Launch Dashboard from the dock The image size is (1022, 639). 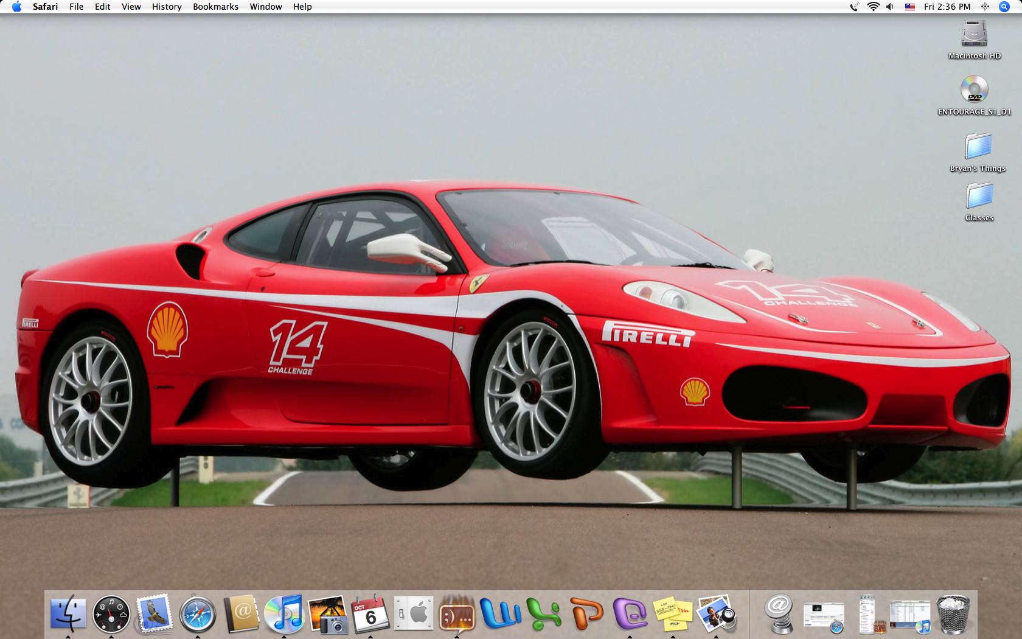point(111,614)
